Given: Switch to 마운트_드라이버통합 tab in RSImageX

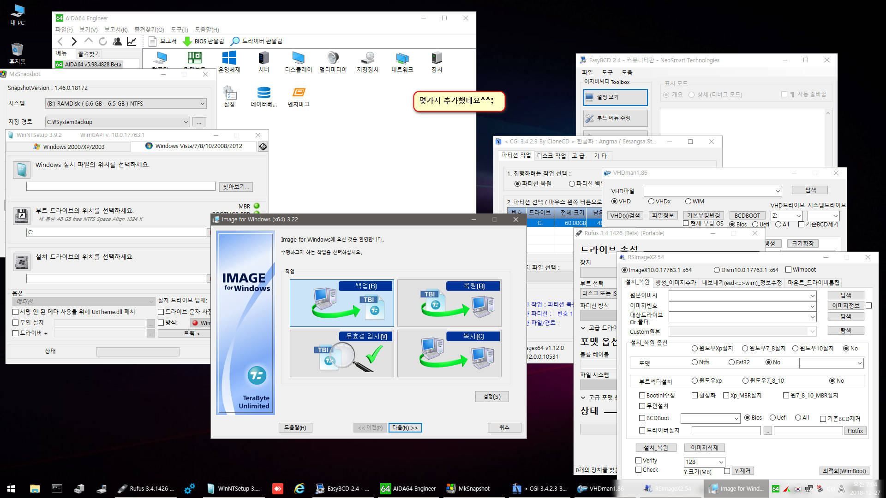Looking at the screenshot, I should point(814,283).
